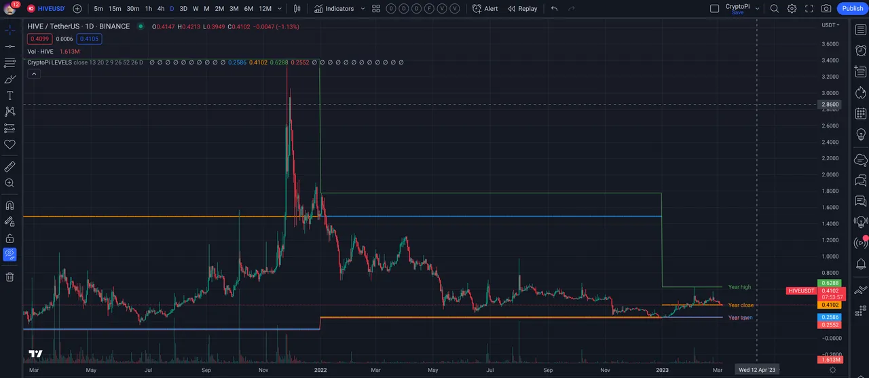Open the notifications bell panel
The height and width of the screenshot is (378, 869).
click(860, 264)
